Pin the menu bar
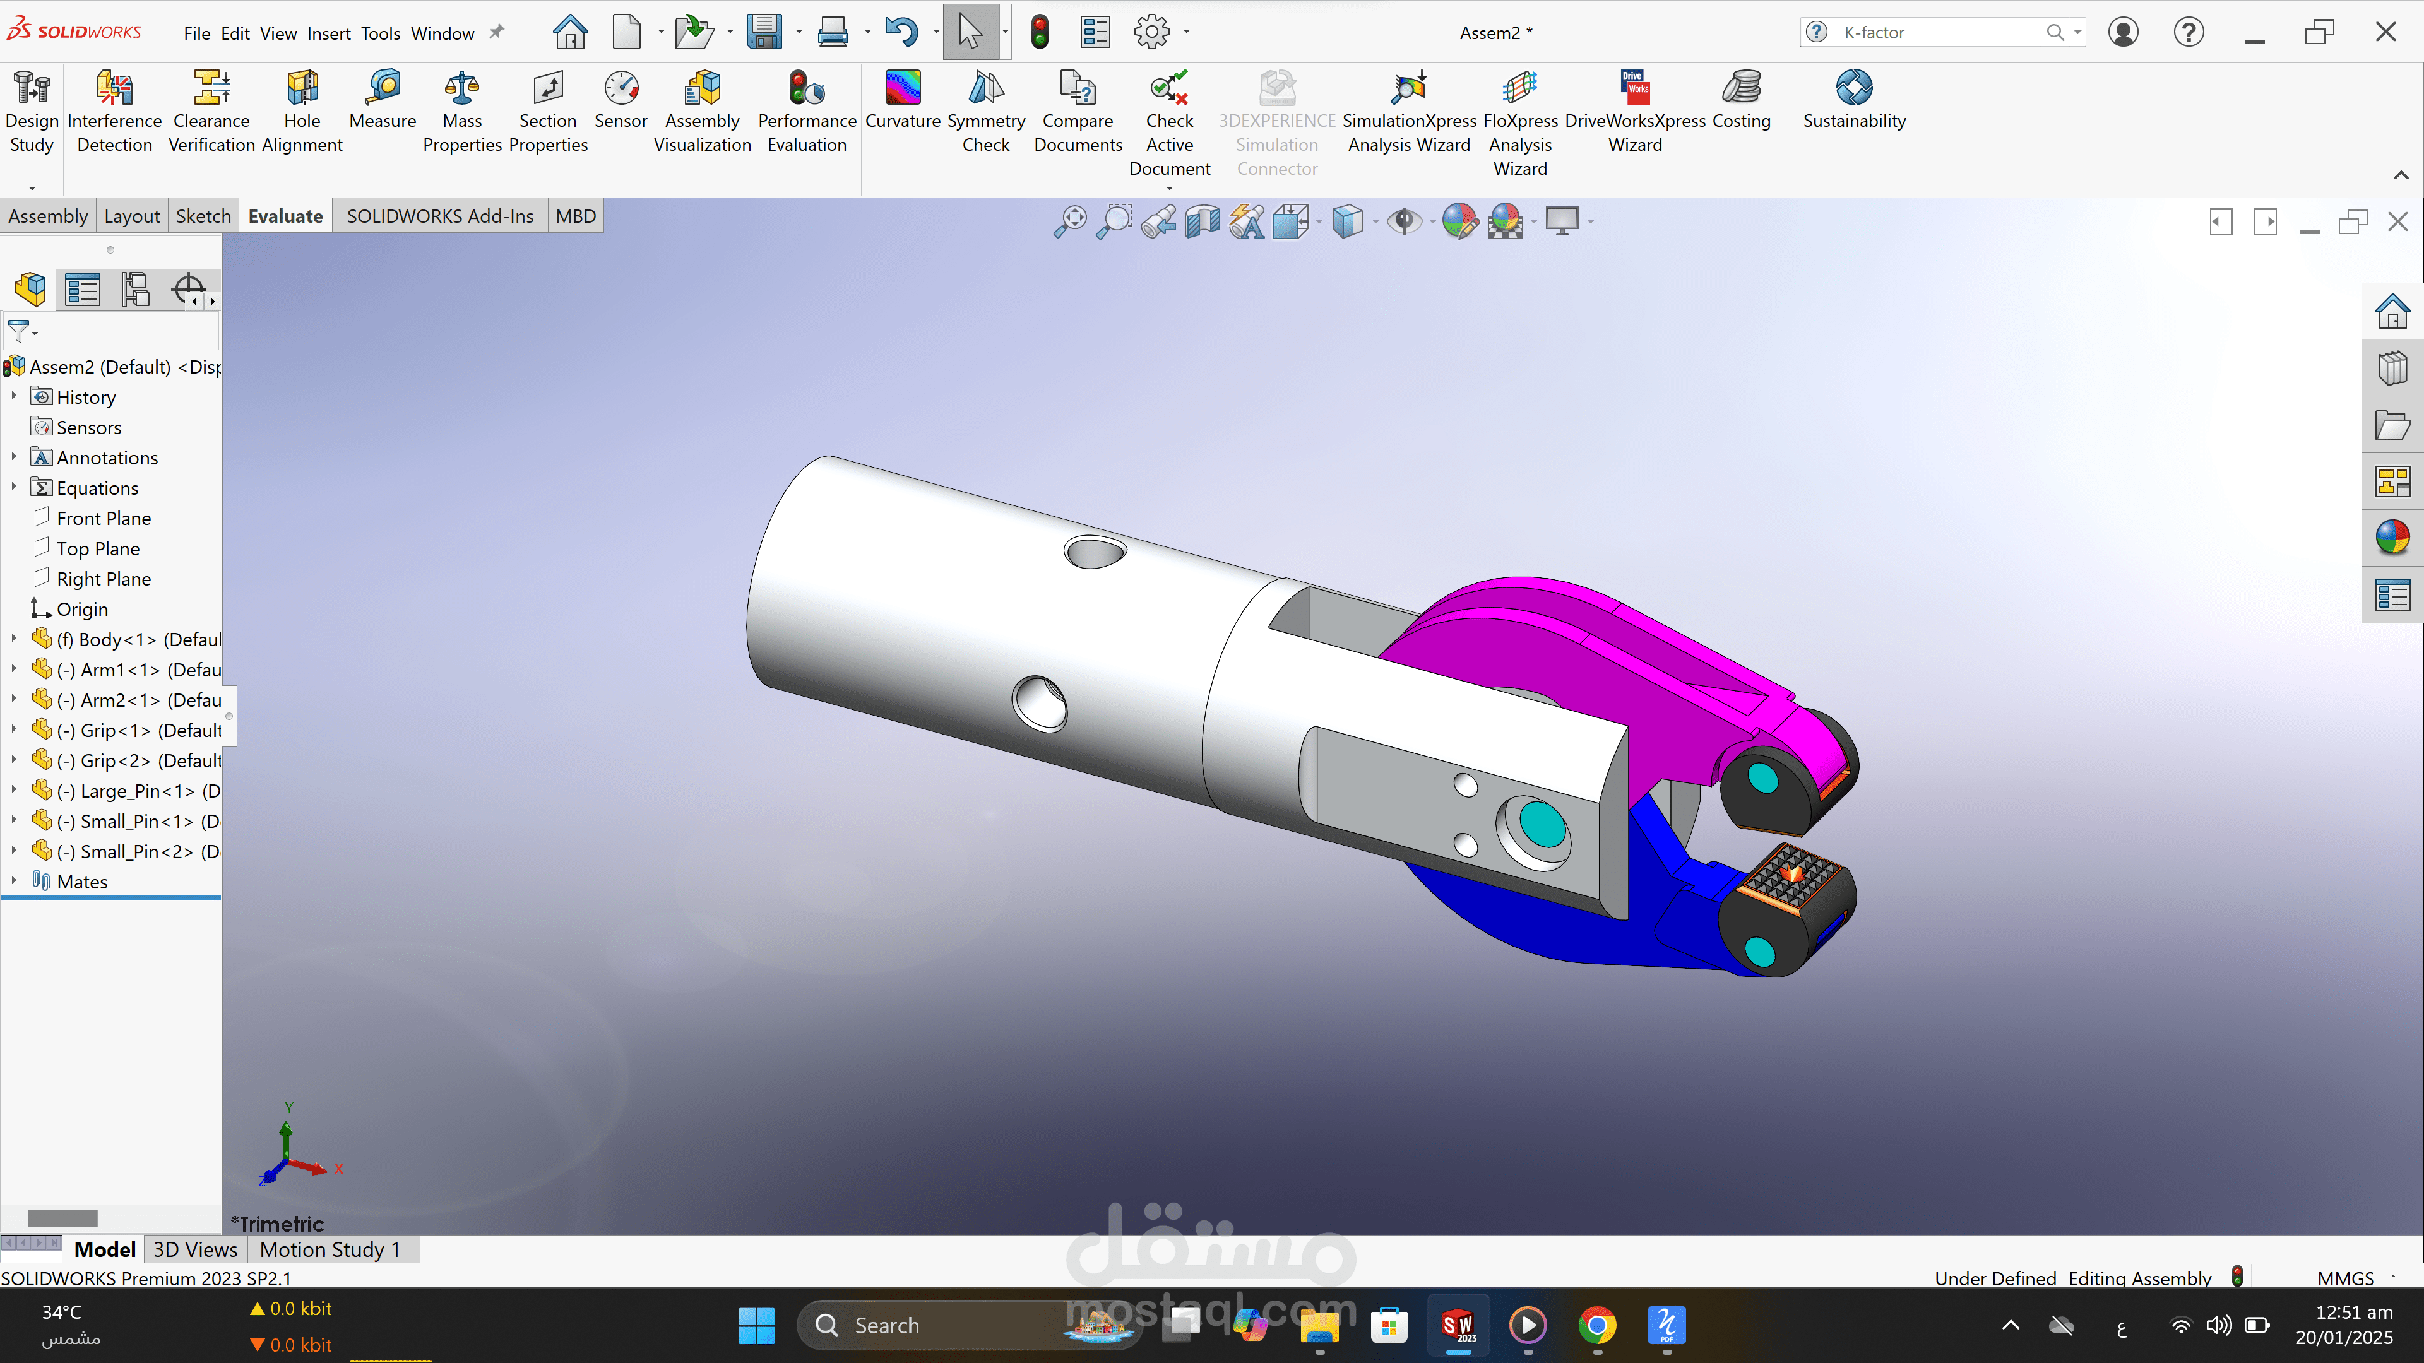2424x1363 pixels. pos(497,33)
